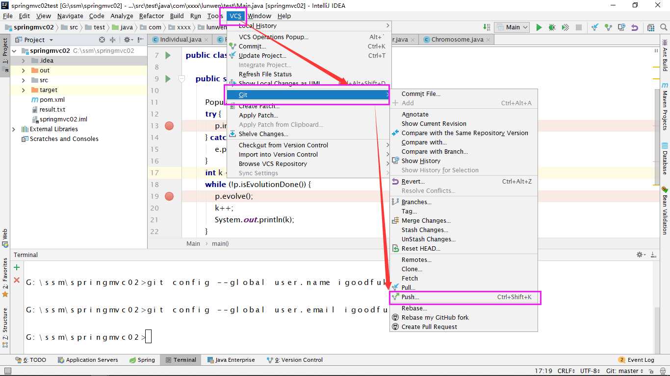670x376 pixels.
Task: Click the green plus to add a terminal session
Action: (x=17, y=267)
